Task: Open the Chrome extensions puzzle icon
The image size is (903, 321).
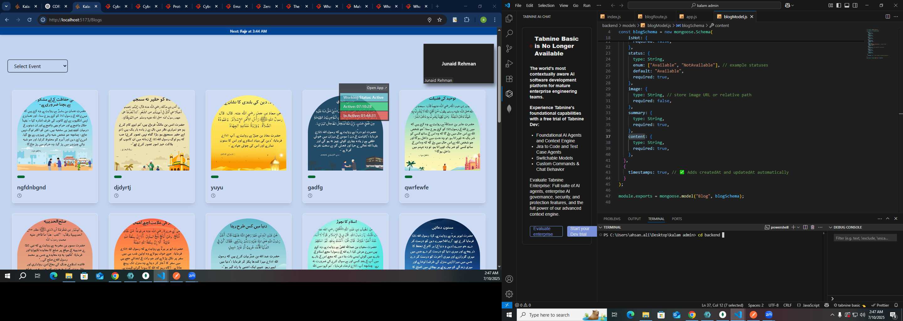Action: (x=467, y=20)
